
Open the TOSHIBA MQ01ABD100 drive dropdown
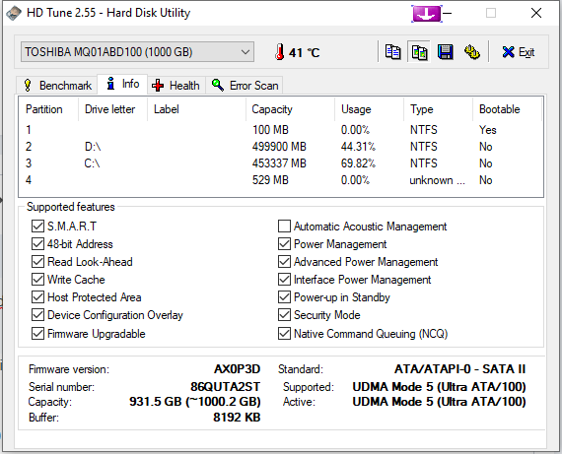(137, 52)
